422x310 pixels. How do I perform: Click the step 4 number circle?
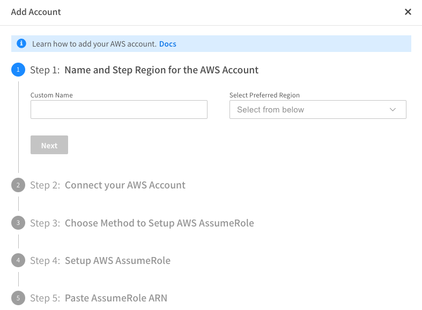[18, 261]
